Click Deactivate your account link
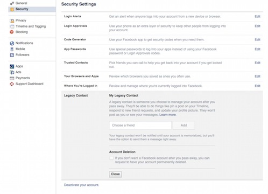 (81, 185)
